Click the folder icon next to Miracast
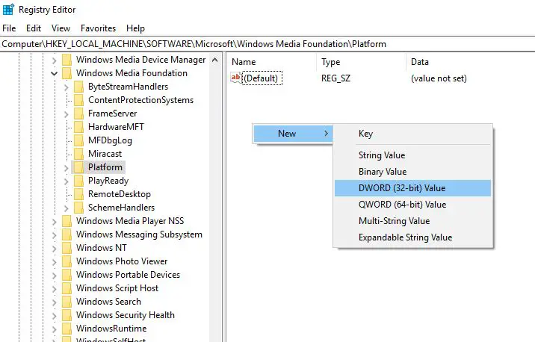Viewport: 535px width, 342px height. [x=78, y=154]
